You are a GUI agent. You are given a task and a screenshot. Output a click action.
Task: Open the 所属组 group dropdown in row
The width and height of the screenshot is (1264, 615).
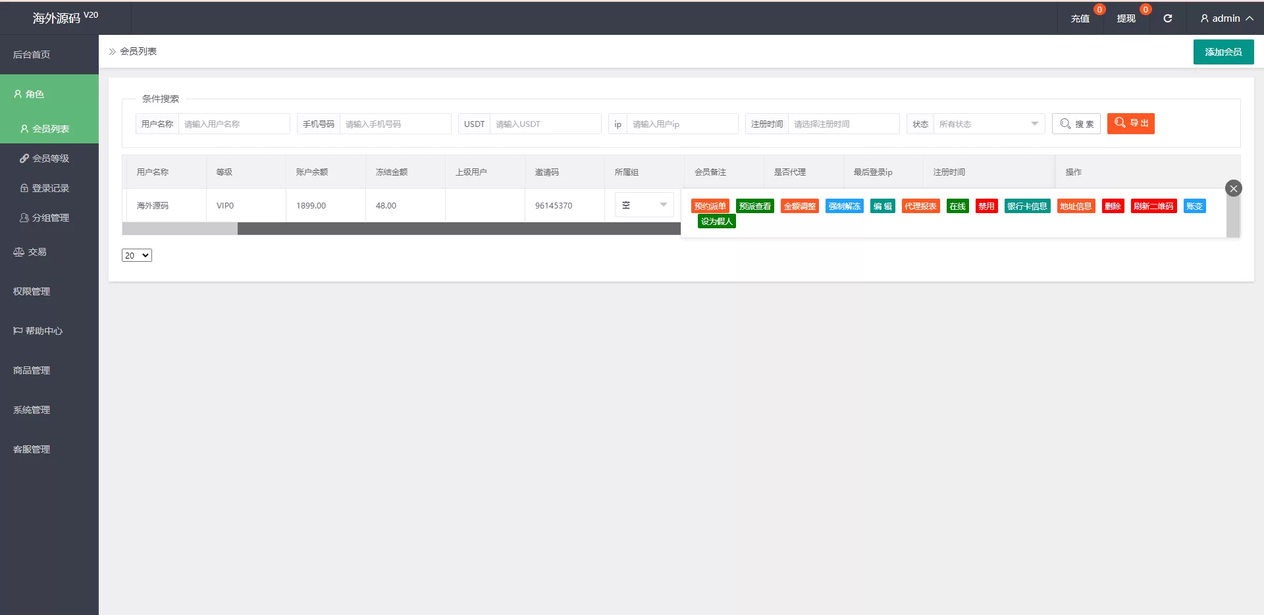click(644, 205)
